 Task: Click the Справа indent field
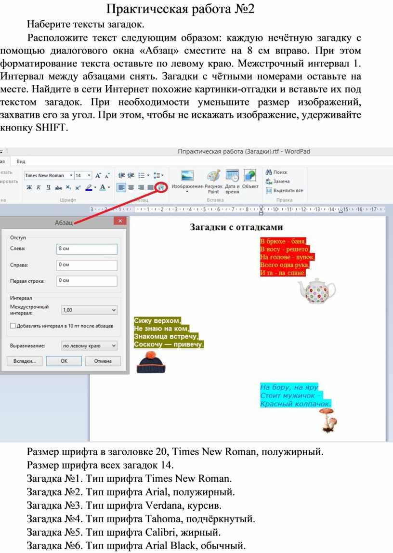click(87, 265)
